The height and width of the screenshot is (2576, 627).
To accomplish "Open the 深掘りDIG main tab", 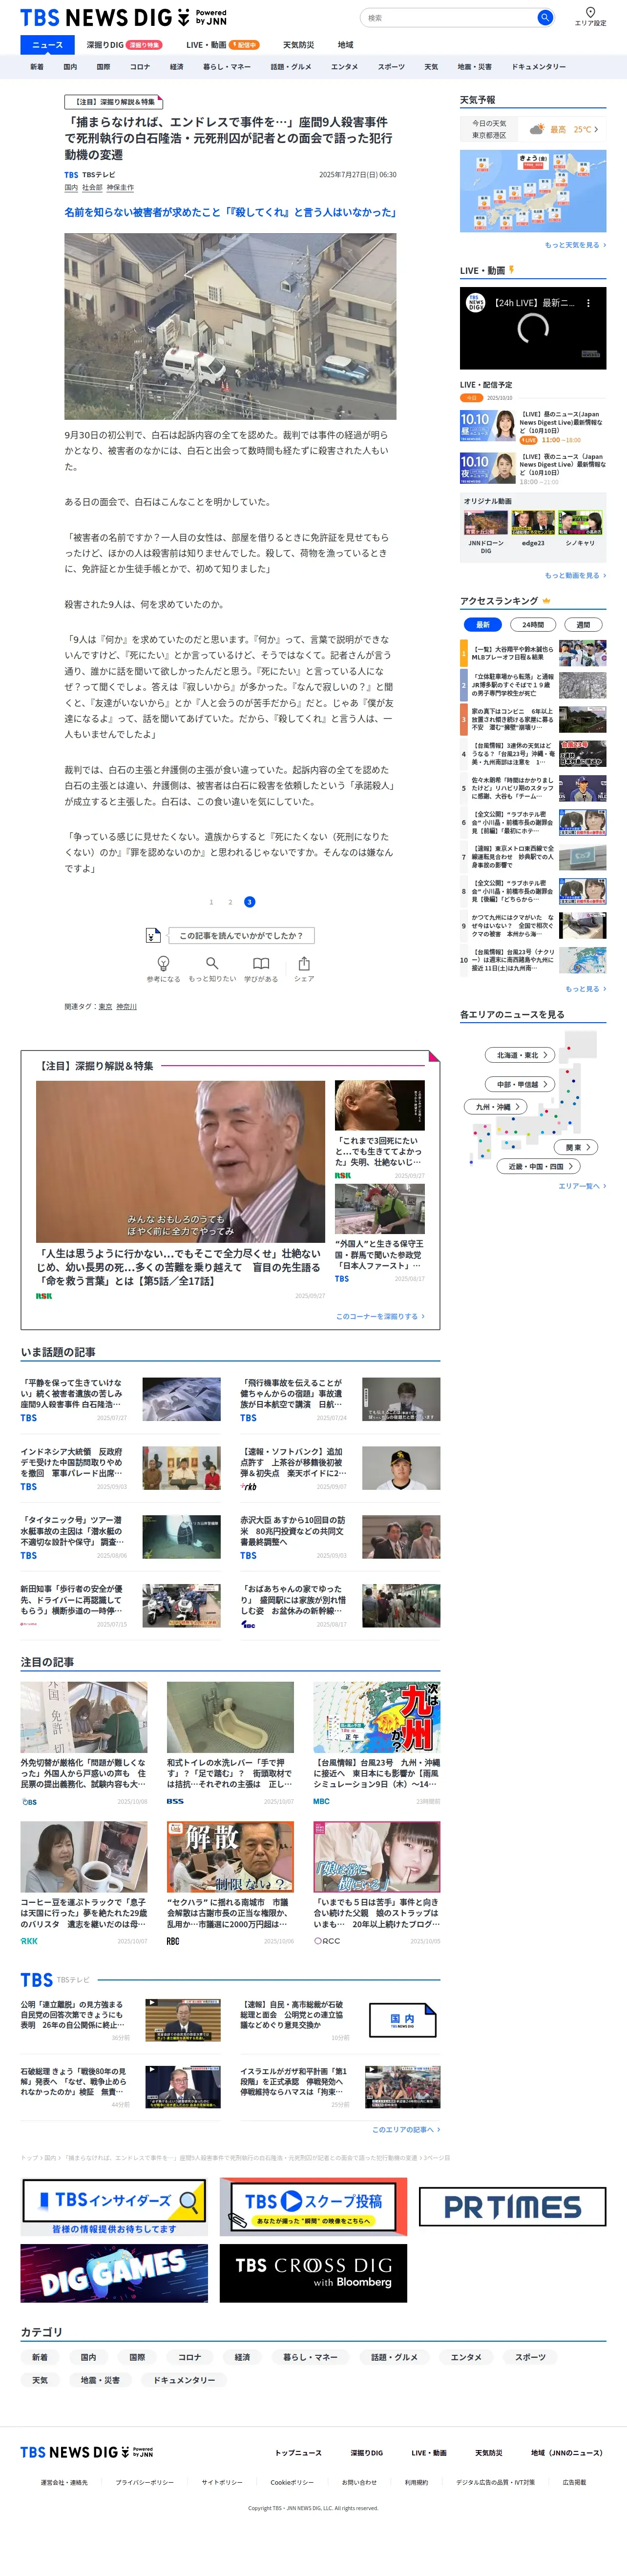I will pyautogui.click(x=123, y=45).
